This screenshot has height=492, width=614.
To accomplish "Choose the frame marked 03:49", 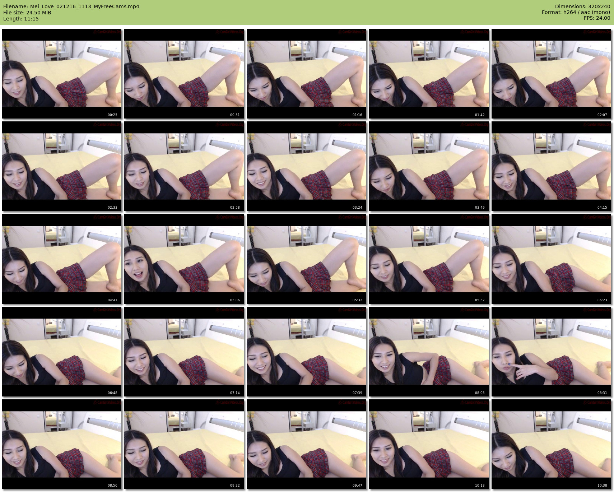I will pyautogui.click(x=429, y=166).
